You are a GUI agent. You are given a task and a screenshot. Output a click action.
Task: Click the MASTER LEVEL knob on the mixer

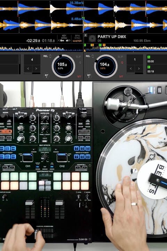(45, 118)
